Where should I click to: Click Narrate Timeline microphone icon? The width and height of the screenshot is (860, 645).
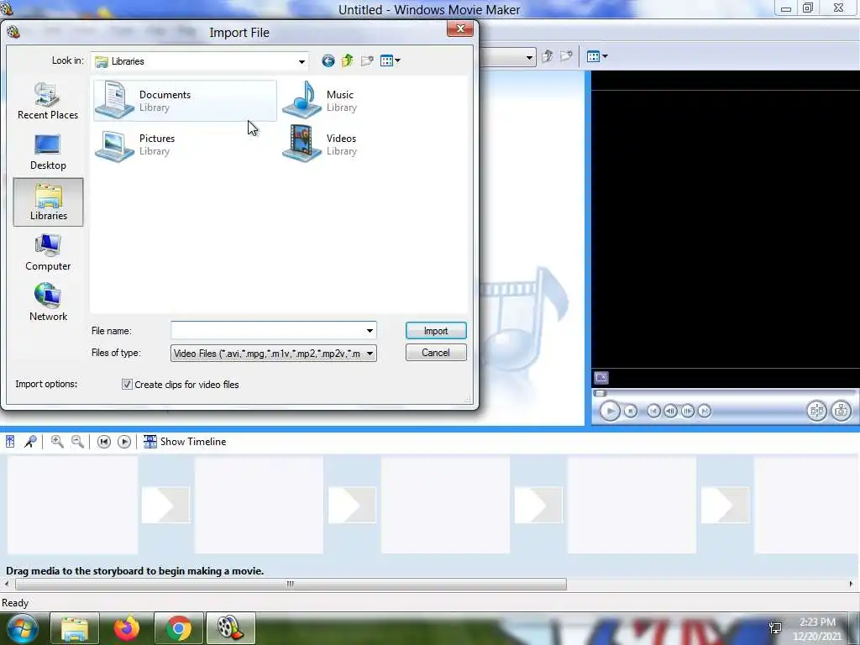(30, 442)
